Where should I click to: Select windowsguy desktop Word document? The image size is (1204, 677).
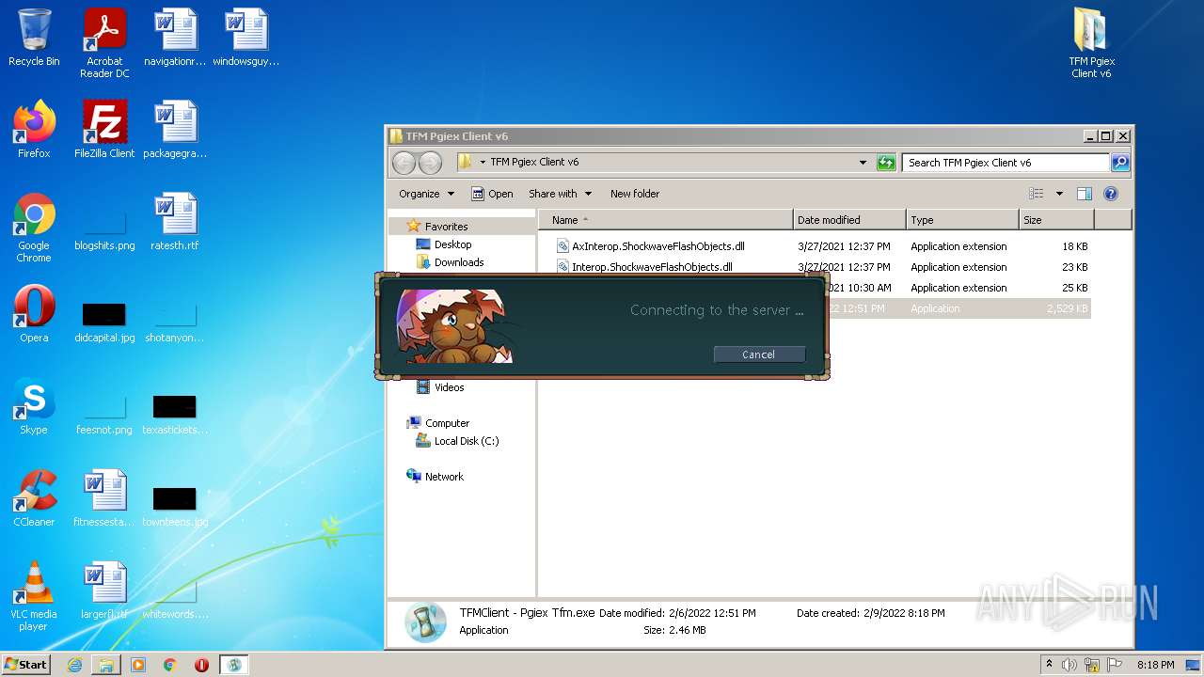click(246, 39)
